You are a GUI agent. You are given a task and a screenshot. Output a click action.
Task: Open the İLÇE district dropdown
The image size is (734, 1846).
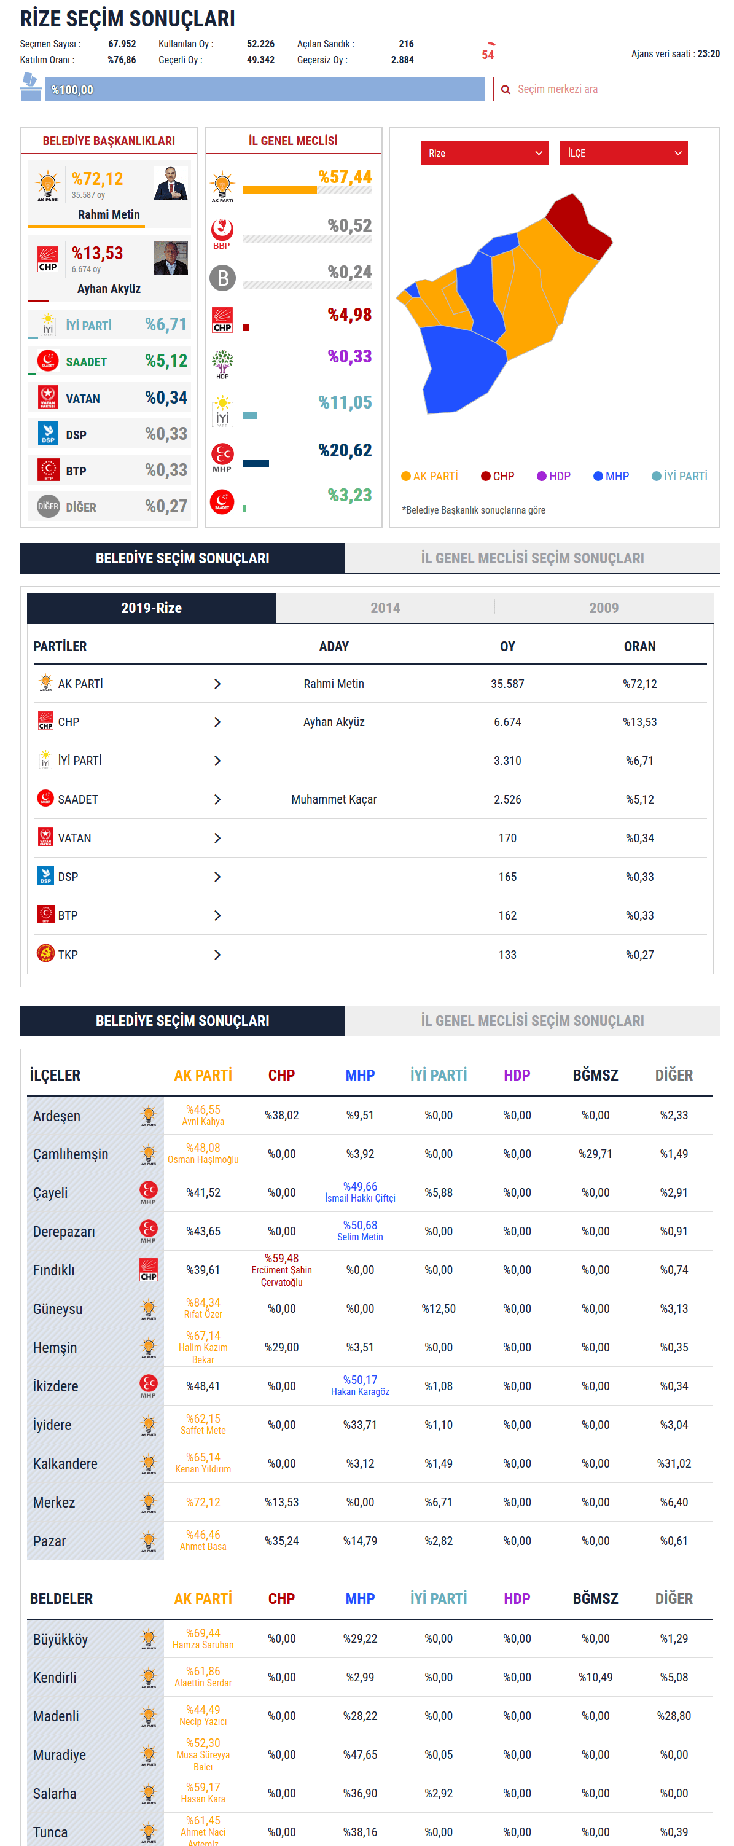[622, 152]
